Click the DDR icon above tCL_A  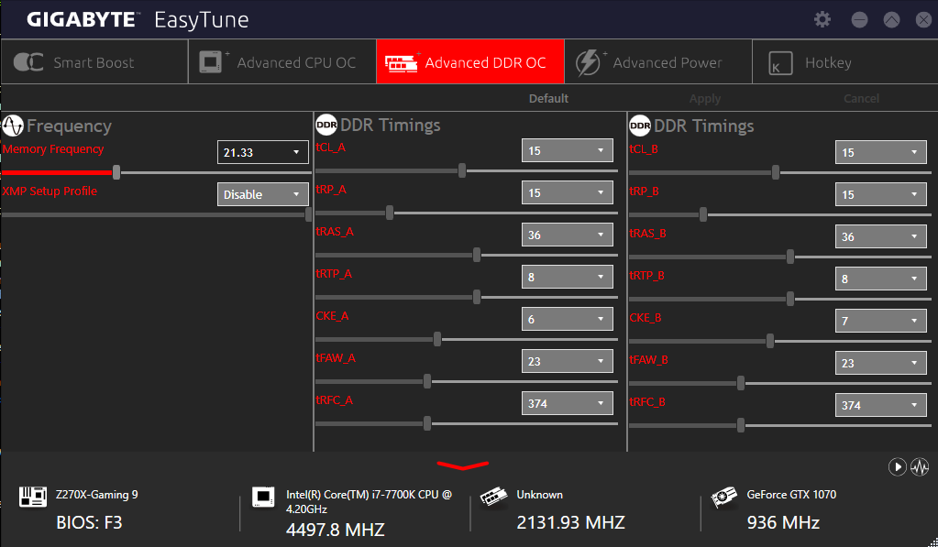point(326,125)
